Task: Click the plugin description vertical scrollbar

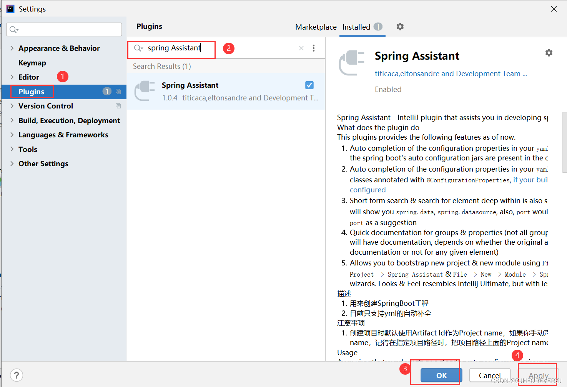Action: 564,142
